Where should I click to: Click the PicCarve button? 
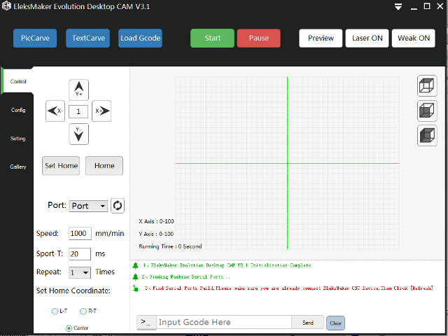click(x=35, y=38)
